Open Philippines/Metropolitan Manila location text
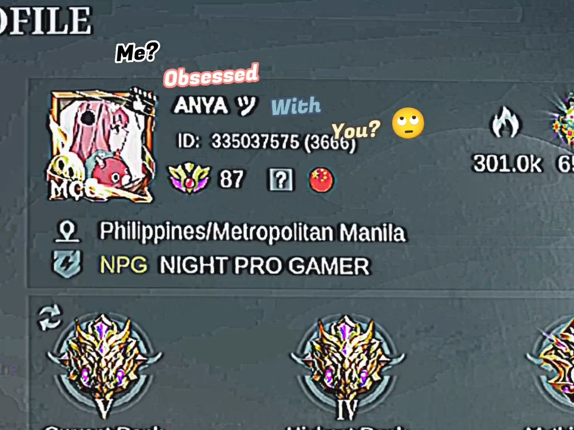Image resolution: width=574 pixels, height=430 pixels. [252, 232]
